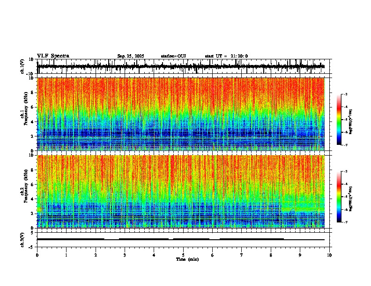
Task: Click the "-3" tick on ch.2 colorbar
Action: pos(346,172)
